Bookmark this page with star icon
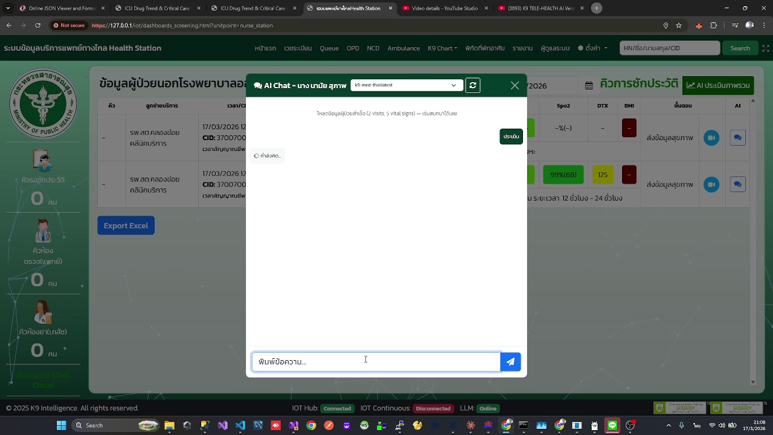Screen dimensions: 773x435 coord(679,25)
